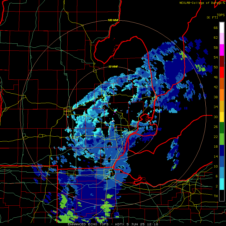Click the TH threshold legend label

coord(216,196)
